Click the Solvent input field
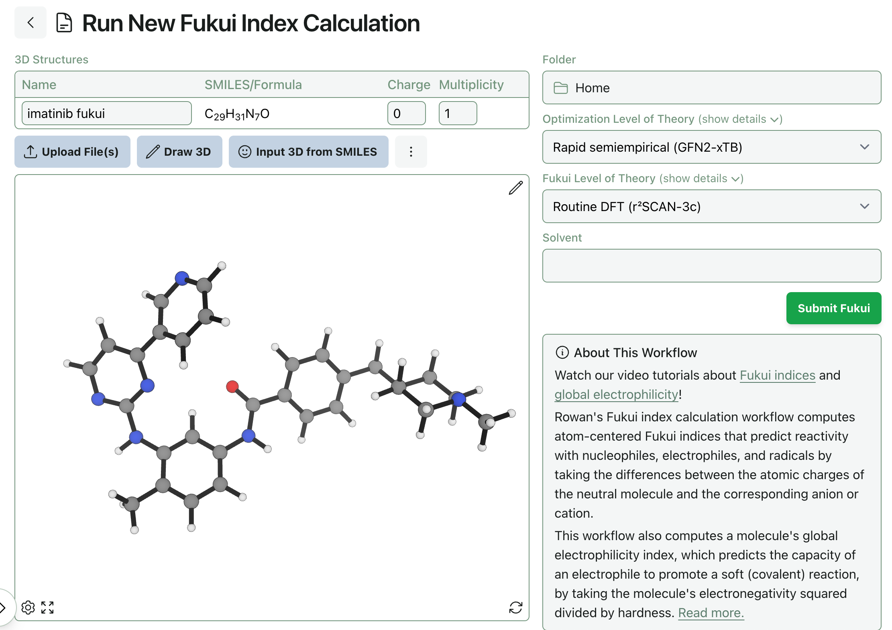 tap(711, 266)
